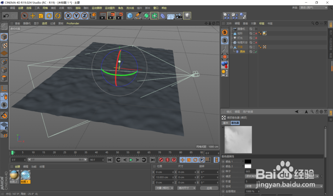Open the 对象 (相对) coordinate dropdown
The height and width of the screenshot is (196, 333).
[x=164, y=188]
